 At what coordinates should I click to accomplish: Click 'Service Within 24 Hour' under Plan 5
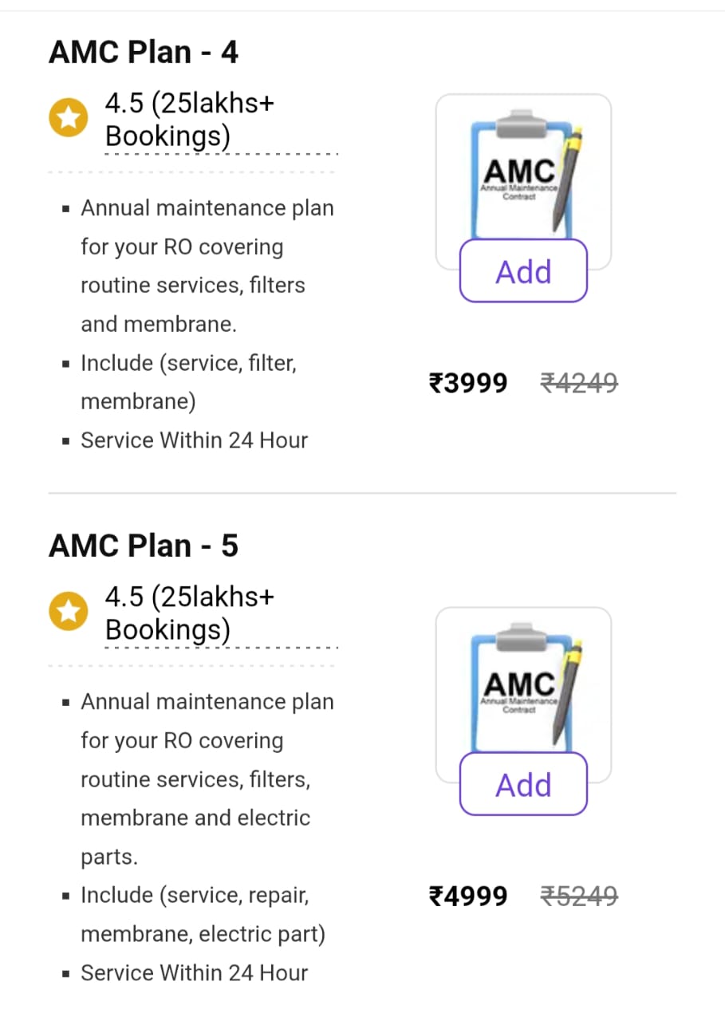point(194,973)
